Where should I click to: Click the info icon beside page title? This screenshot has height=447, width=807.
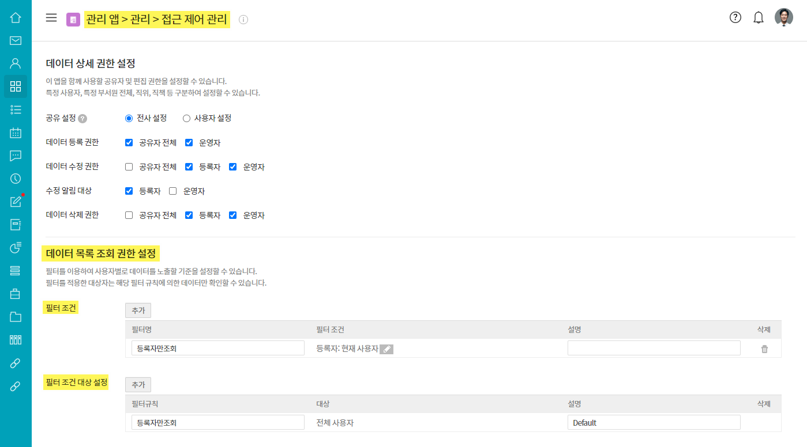243,20
